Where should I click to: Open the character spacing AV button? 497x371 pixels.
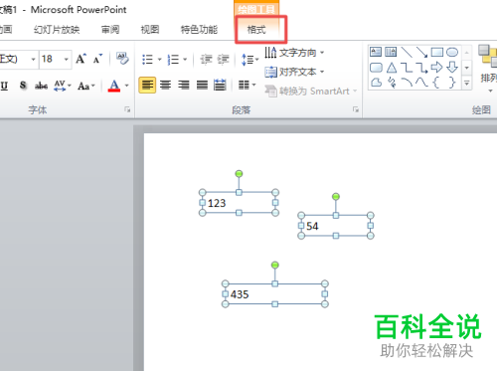tap(63, 86)
